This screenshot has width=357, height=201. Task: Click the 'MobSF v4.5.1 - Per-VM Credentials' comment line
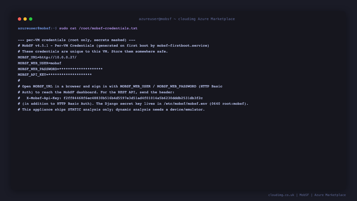114,46
